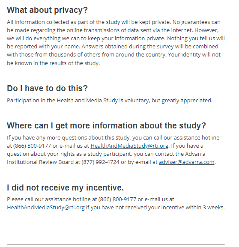Screen dimensions: 239x247
Task: Click the horizontal divider line at page bottom
Action: pos(116,245)
